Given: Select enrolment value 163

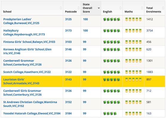Looking at the screenshot, I should (149, 113).
